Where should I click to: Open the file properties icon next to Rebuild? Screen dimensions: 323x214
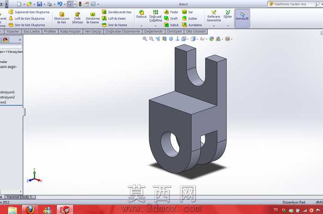[87, 4]
